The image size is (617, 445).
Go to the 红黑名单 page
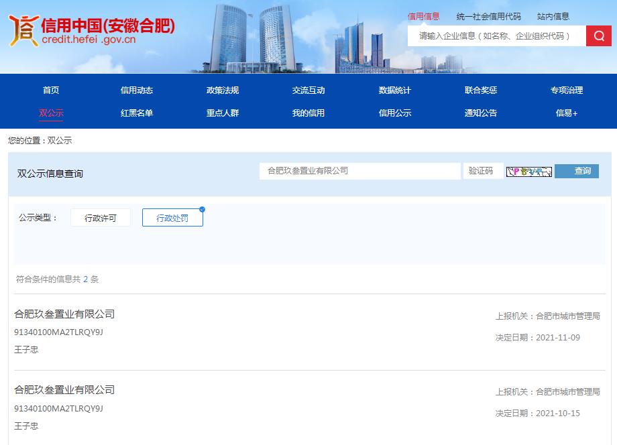(x=137, y=113)
